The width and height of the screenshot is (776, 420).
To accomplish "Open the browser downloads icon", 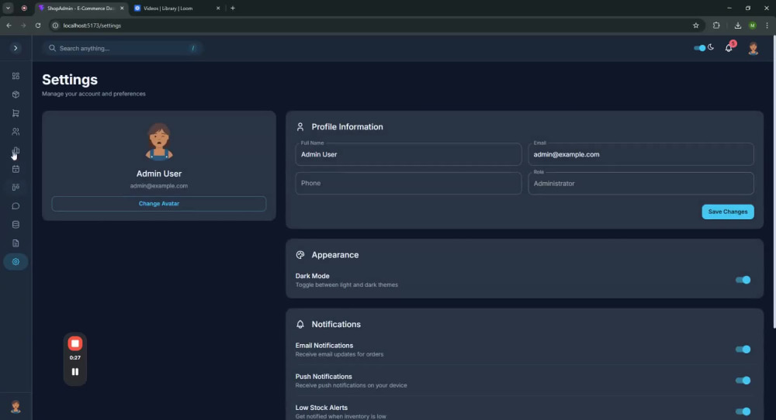I will (737, 26).
